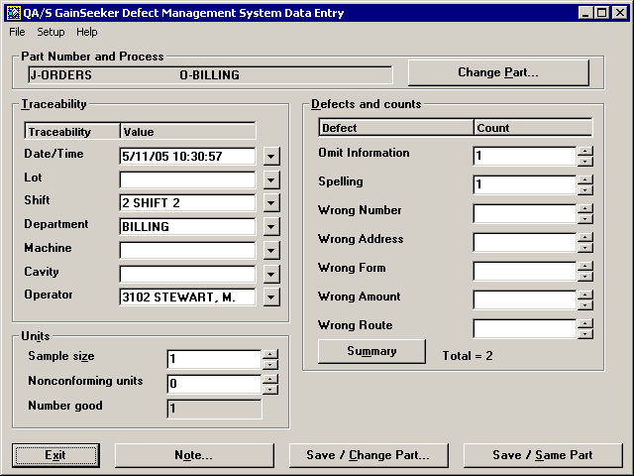Open the Operator dropdown list
The height and width of the screenshot is (476, 634).
pos(272,297)
